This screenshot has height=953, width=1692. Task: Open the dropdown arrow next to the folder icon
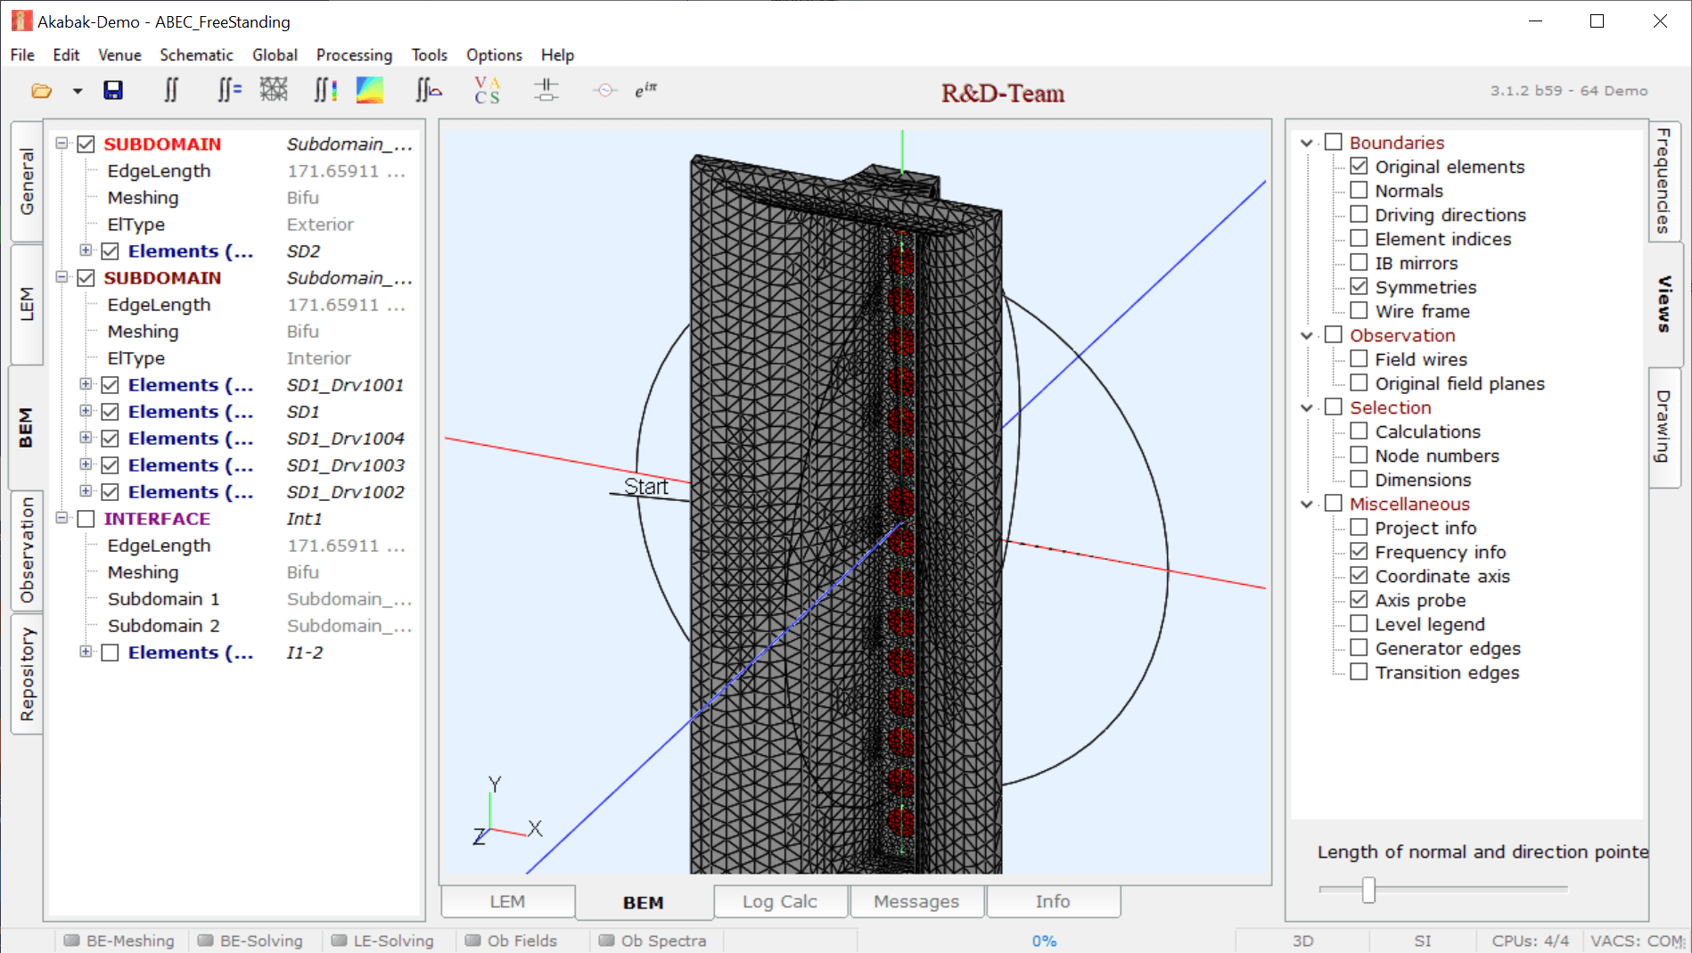[78, 91]
